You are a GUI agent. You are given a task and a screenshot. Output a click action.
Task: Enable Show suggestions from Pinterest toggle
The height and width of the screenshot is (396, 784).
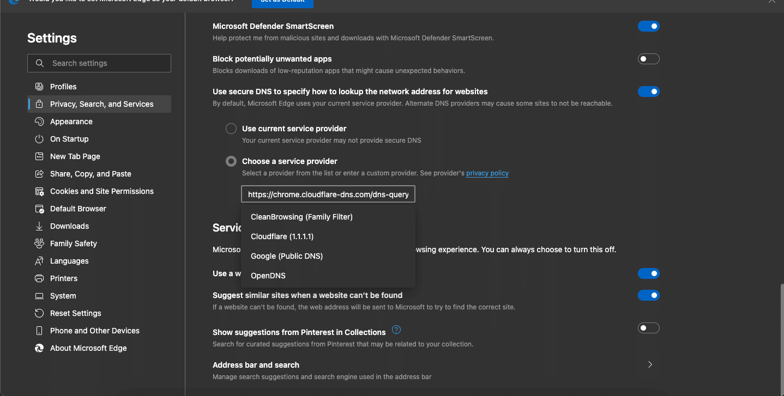coord(649,328)
